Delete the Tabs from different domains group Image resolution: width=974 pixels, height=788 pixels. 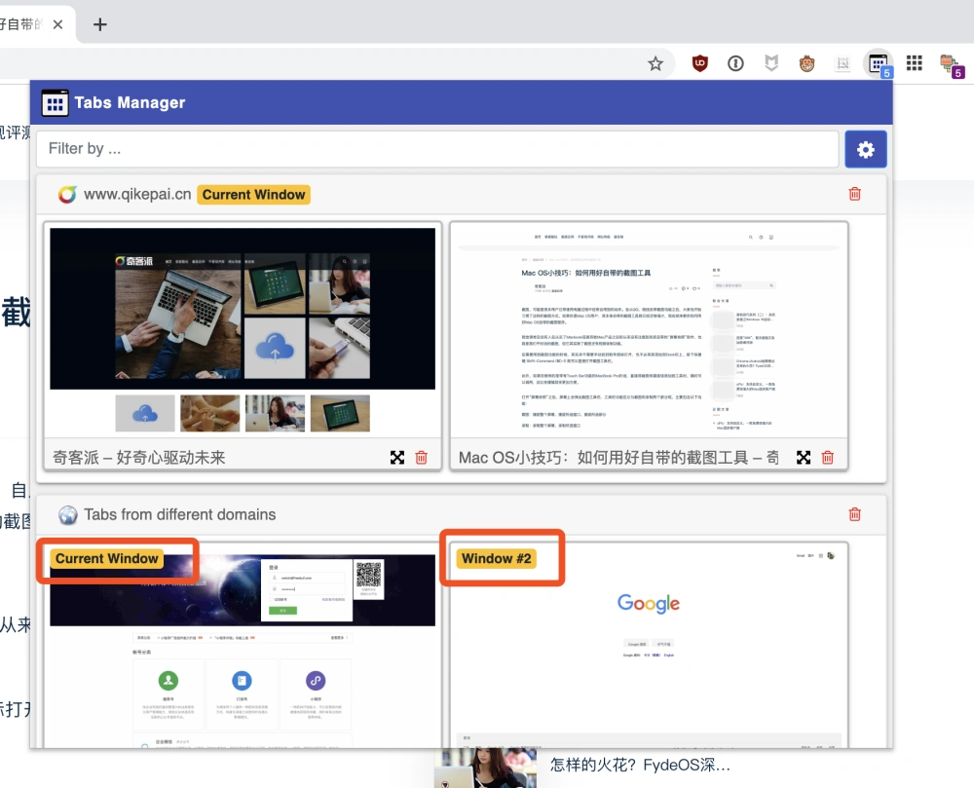(855, 514)
